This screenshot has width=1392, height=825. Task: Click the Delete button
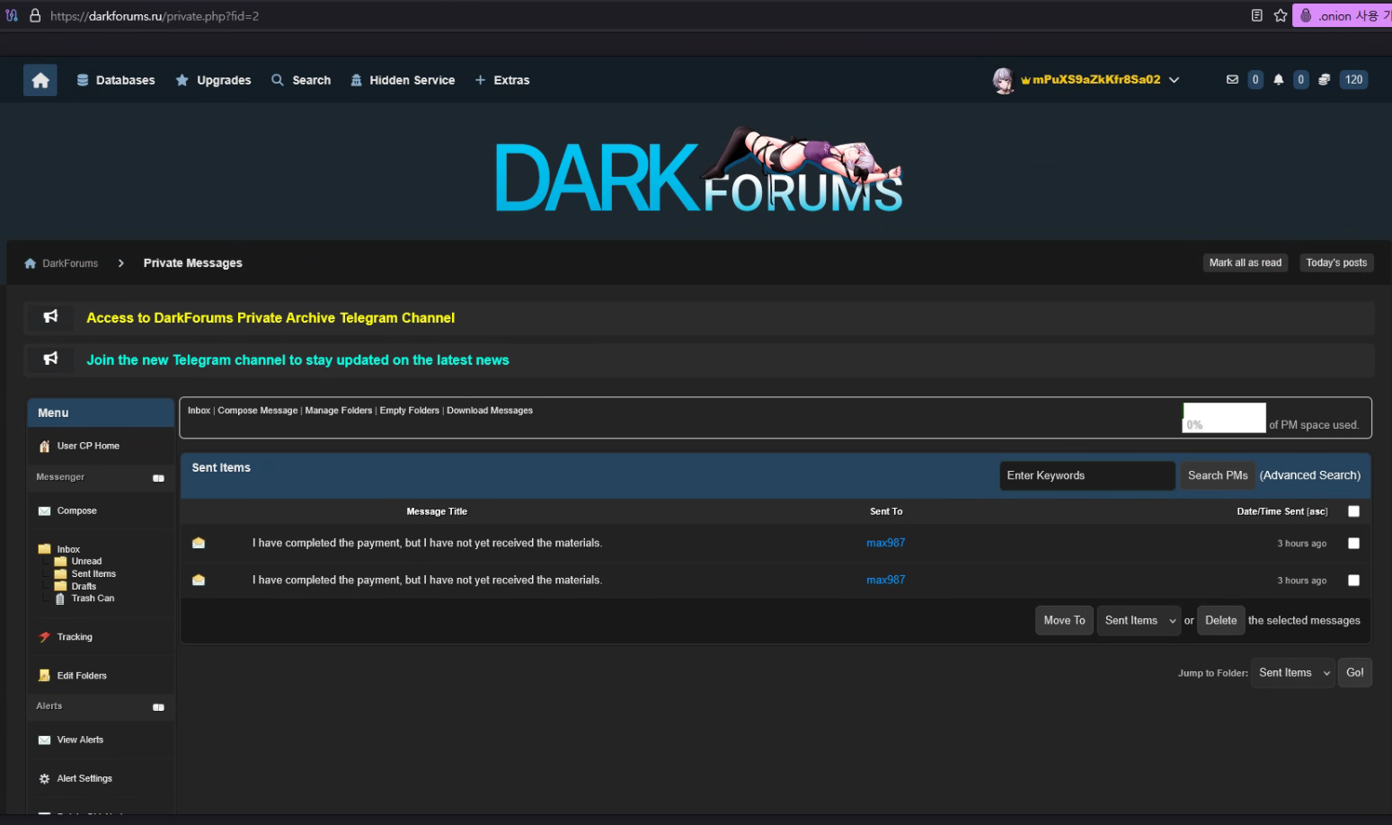click(x=1220, y=620)
